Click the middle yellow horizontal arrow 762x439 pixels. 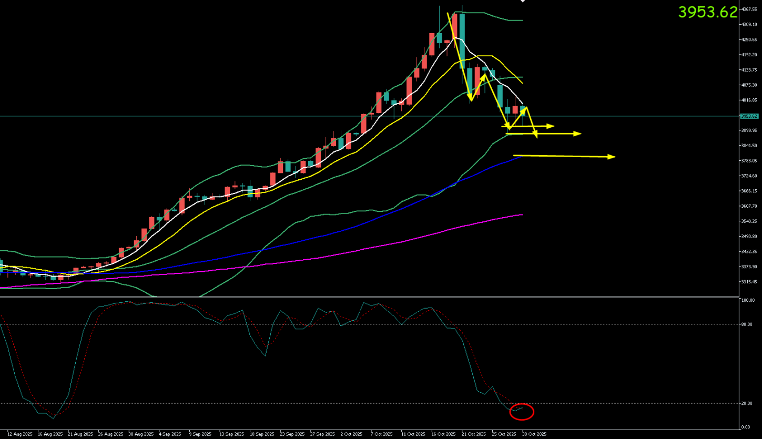click(544, 134)
